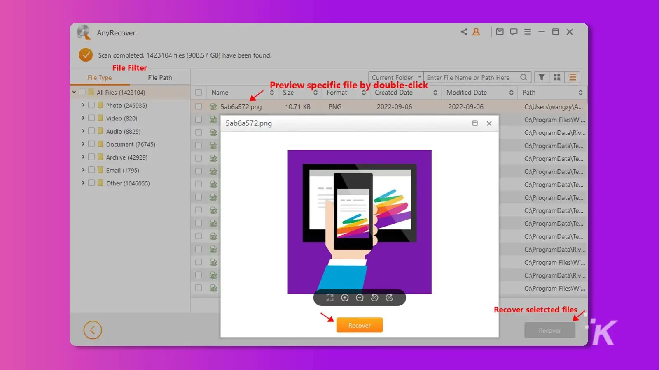The image size is (659, 370).
Task: Tick the checkbox for 5ab6a572.png row
Action: click(x=199, y=106)
